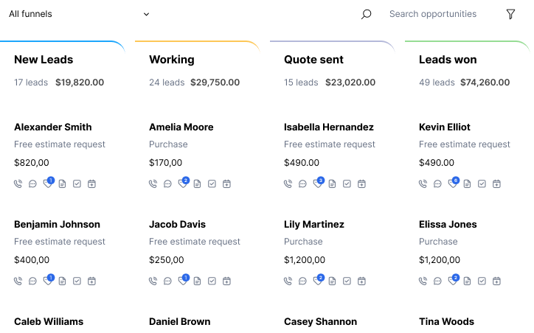Click the calendar add icon for Benjamin Johnson
The width and height of the screenshot is (534, 333).
tap(91, 281)
